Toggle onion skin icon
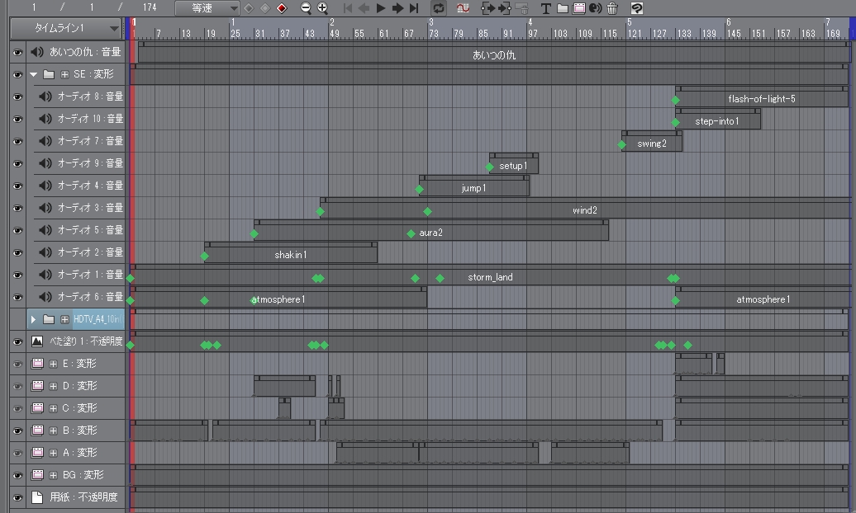The height and width of the screenshot is (513, 856). point(464,8)
